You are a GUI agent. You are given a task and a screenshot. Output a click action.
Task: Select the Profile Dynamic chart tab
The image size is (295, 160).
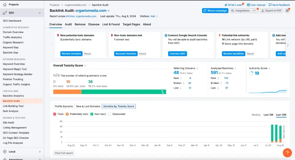[64, 106]
